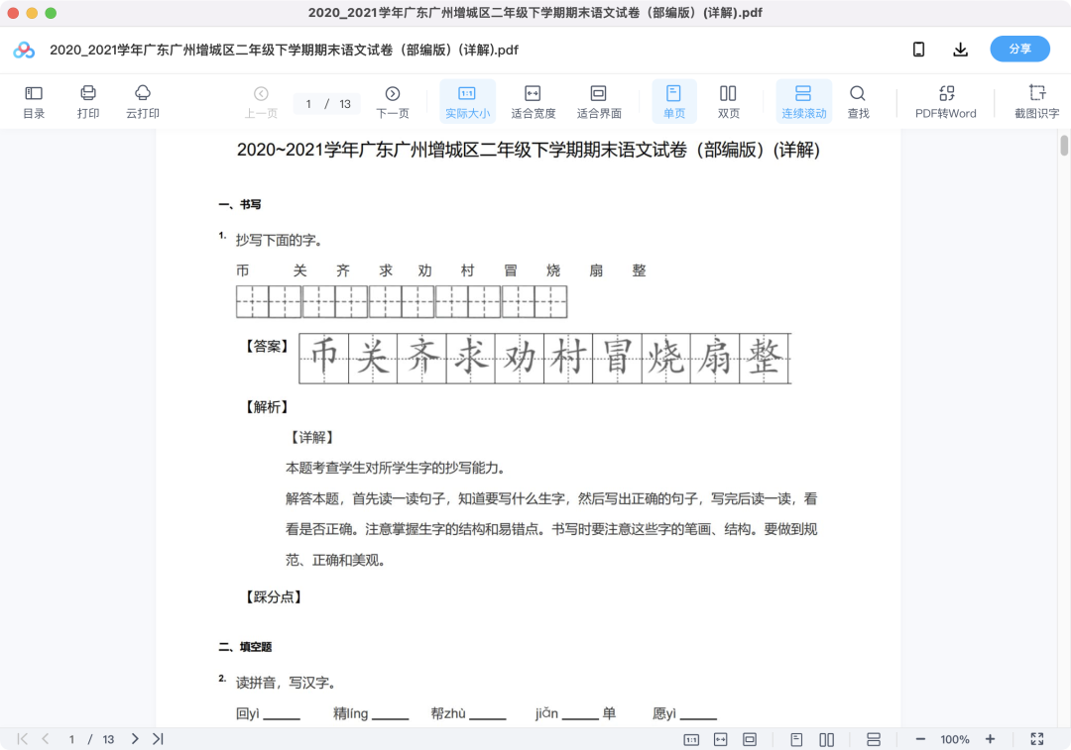Screen dimensions: 1071x750
Task: Zoom in with the plus button
Action: pyautogui.click(x=990, y=739)
